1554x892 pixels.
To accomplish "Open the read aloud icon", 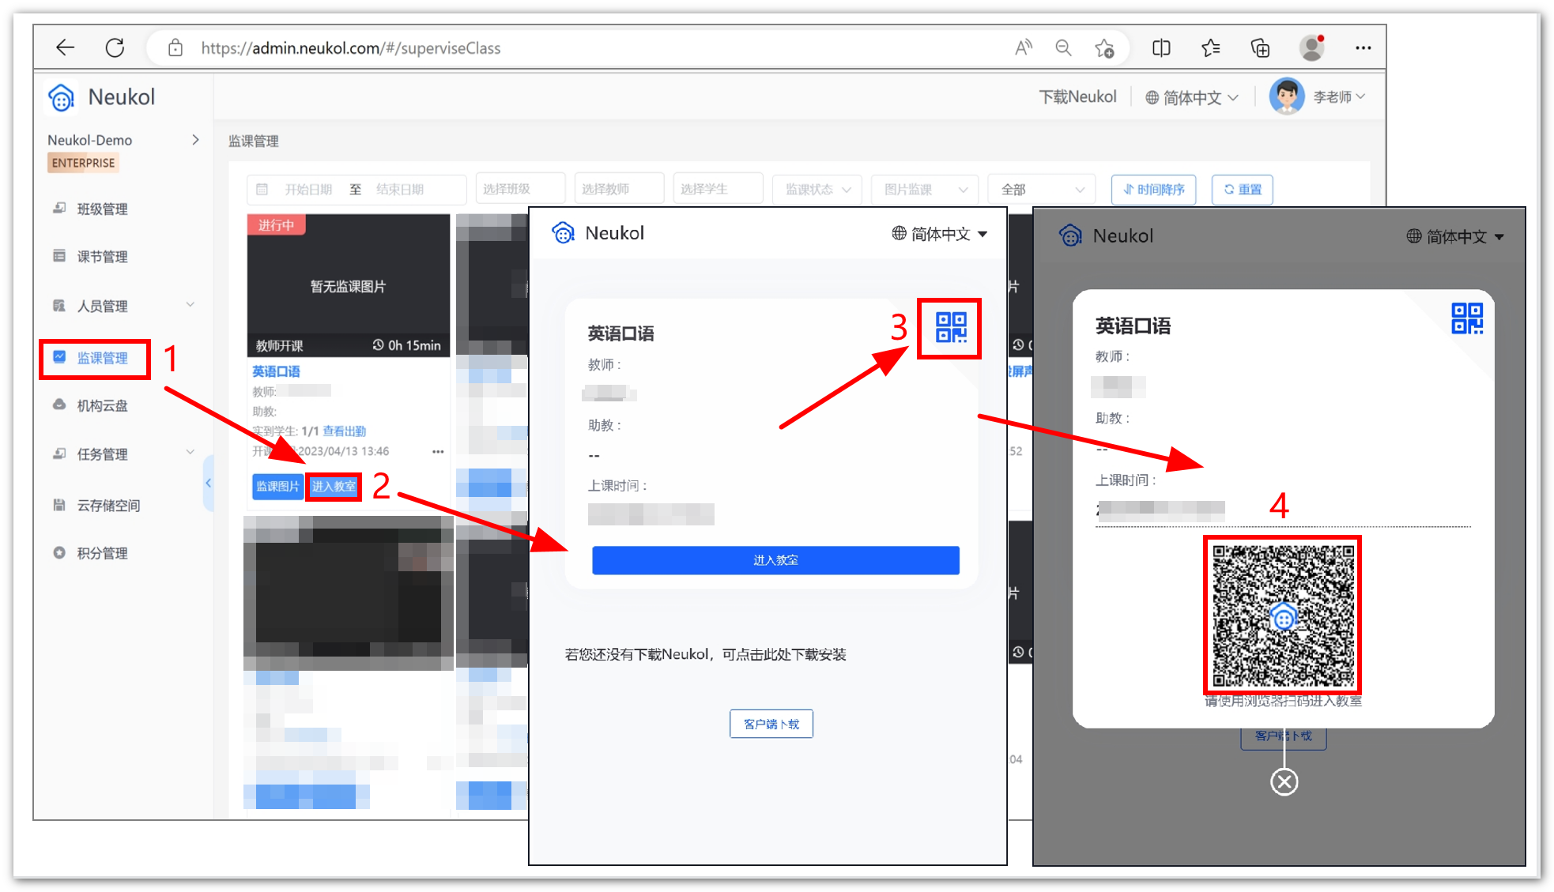I will pyautogui.click(x=1024, y=48).
